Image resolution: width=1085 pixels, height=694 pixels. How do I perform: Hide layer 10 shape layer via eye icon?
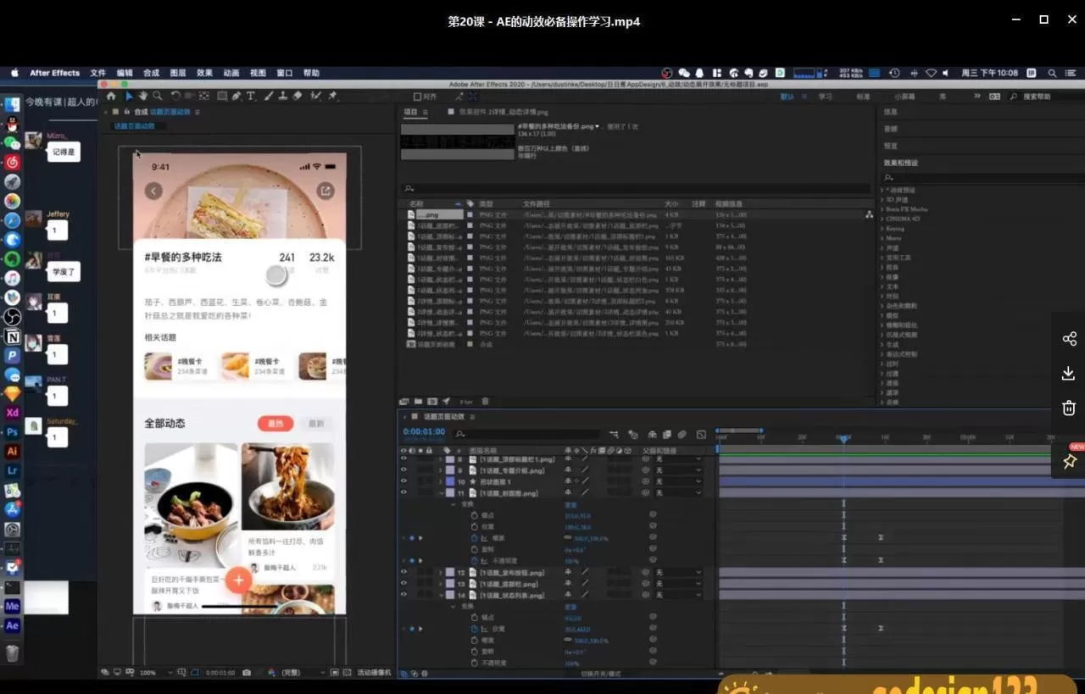click(x=403, y=481)
